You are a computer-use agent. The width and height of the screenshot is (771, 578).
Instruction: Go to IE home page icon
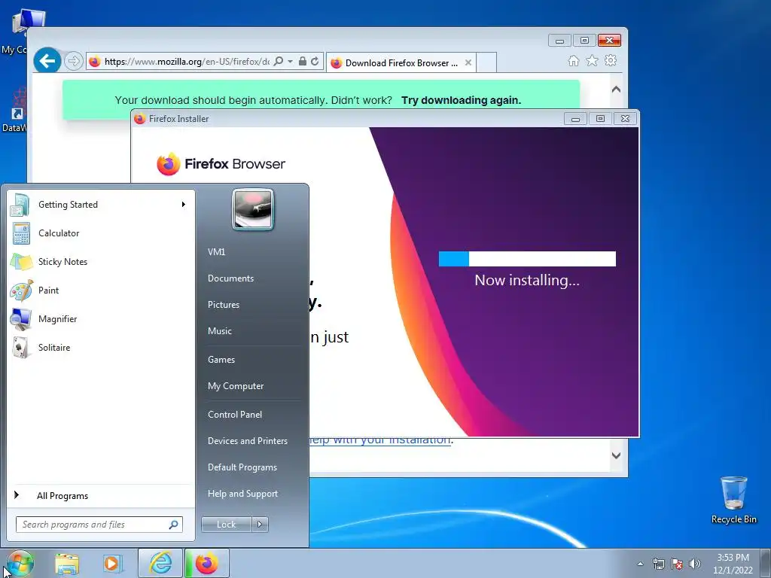tap(573, 60)
